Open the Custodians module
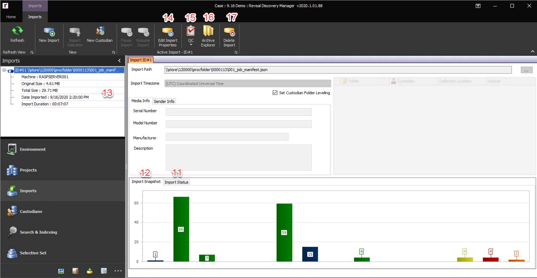 pos(63,211)
